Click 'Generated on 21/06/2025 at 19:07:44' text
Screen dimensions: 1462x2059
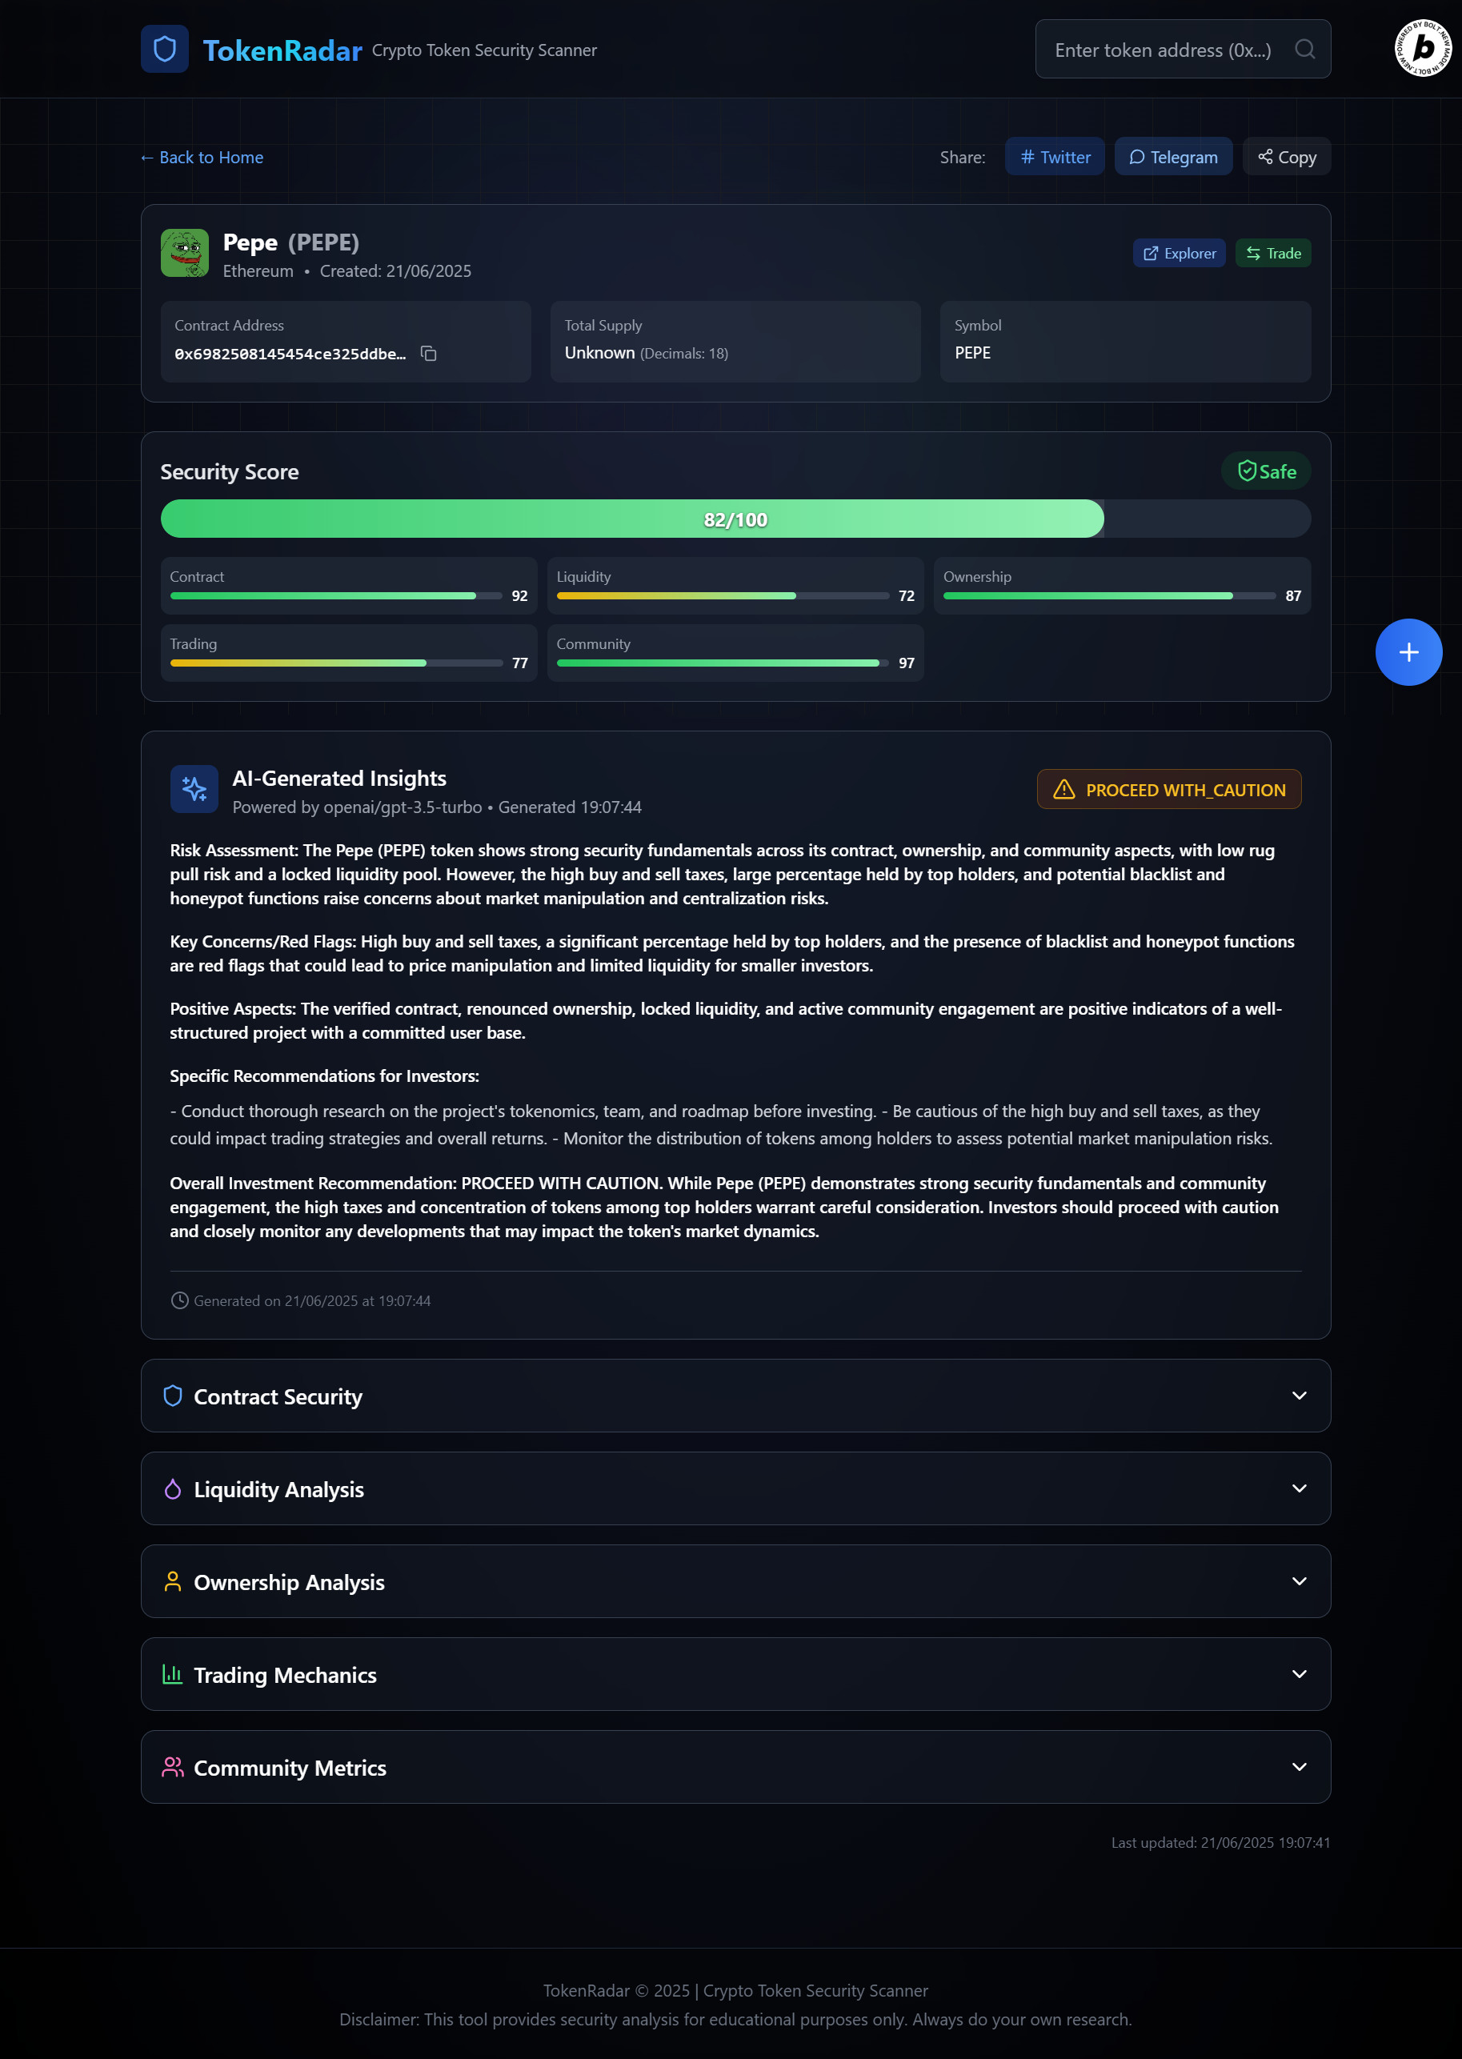coord(311,1301)
